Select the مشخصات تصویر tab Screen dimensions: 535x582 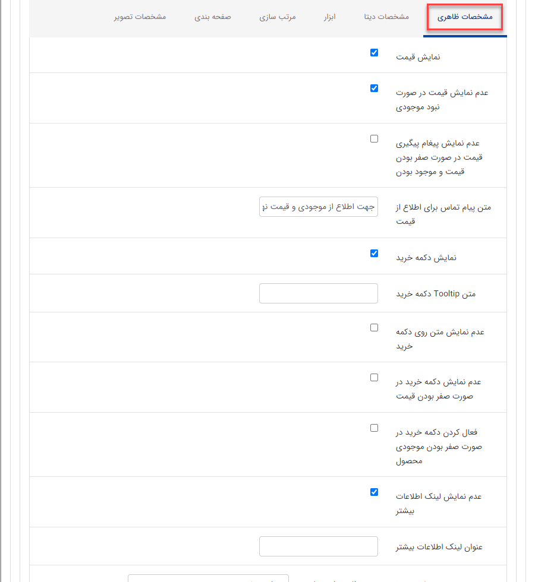point(140,17)
